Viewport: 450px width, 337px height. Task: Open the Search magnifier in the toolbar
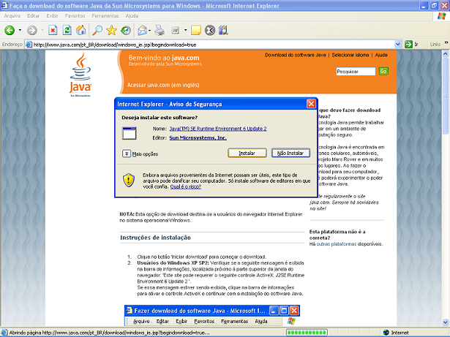pos(97,31)
